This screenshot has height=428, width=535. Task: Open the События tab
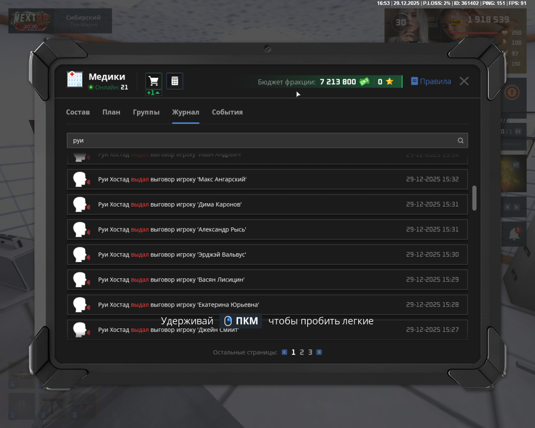click(x=227, y=112)
